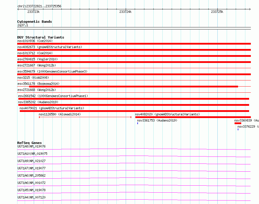This screenshot has width=259, height=204.
Task: Click the 233724k ruler mark
Action: click(125, 12)
